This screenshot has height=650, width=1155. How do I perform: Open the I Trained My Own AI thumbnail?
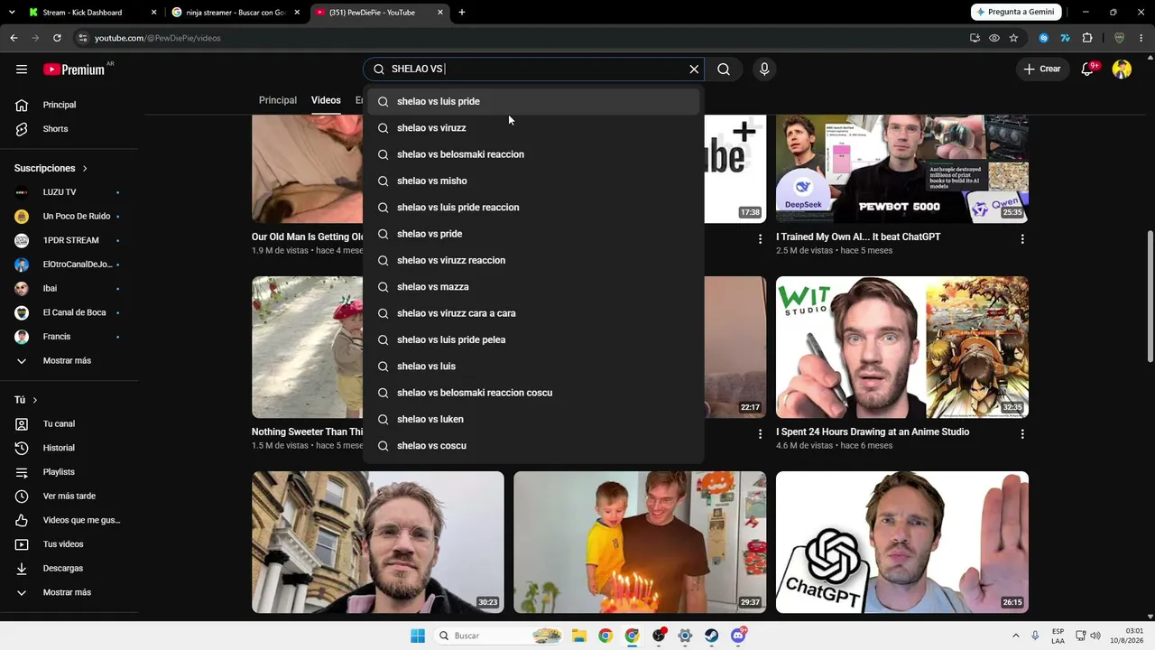click(x=902, y=169)
